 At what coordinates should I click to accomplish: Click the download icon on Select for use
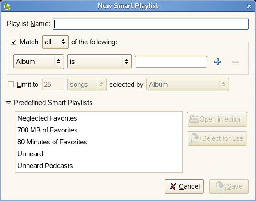coord(196,138)
